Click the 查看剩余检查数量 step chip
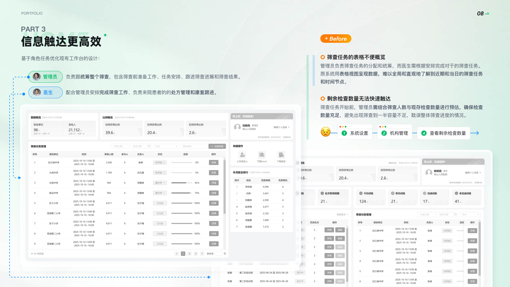Image resolution: width=510 pixels, height=287 pixels. (444, 133)
